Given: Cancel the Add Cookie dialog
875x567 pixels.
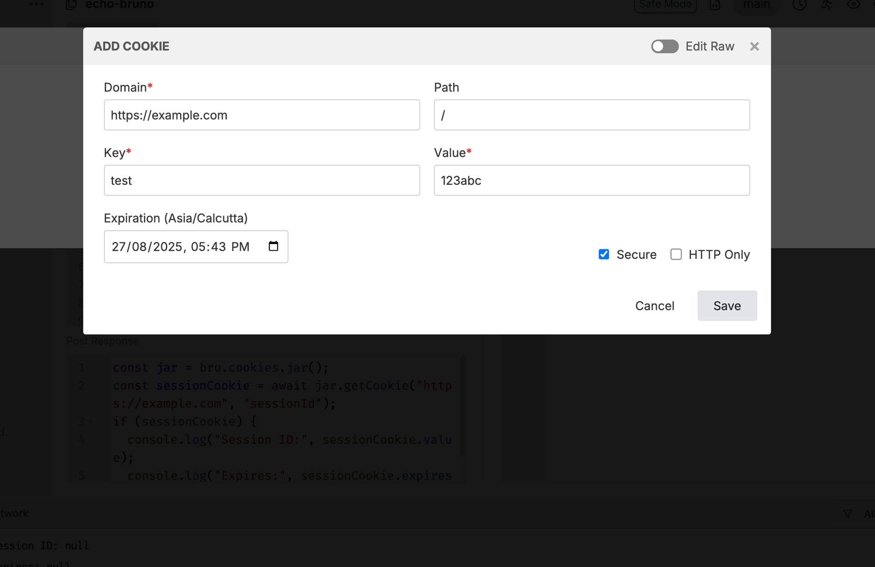Looking at the screenshot, I should click(x=655, y=305).
